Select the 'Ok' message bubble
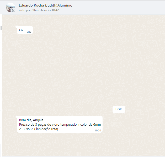Viewport: 165px width, 157px height. 25,30
